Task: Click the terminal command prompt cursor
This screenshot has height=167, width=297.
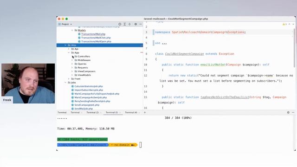Action: click(140, 145)
